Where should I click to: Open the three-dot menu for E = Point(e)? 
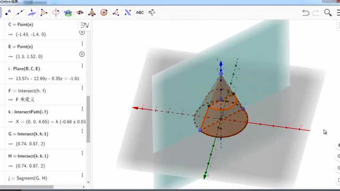[82, 44]
